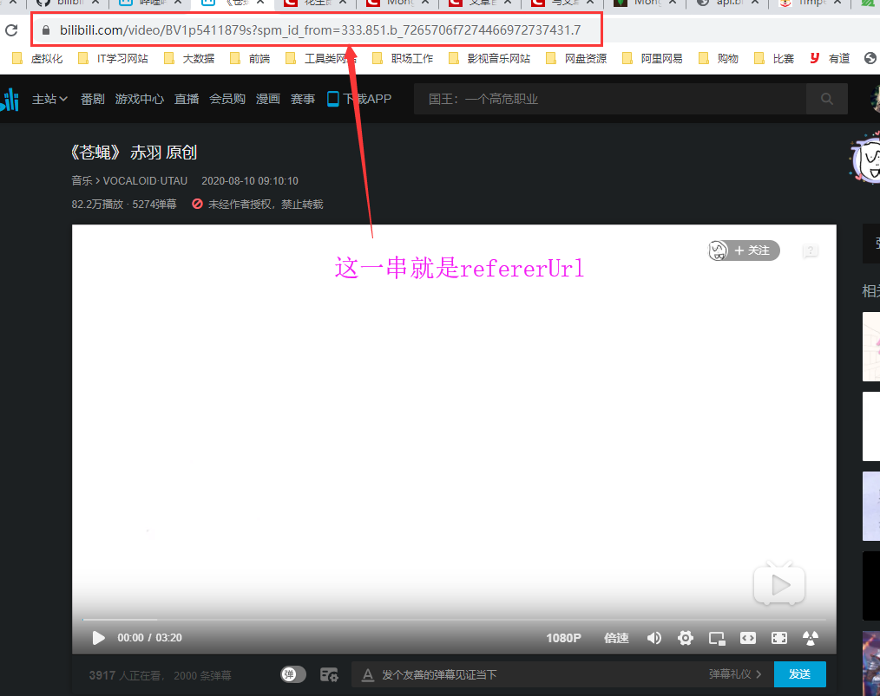Select the 直播 menu item
880x696 pixels.
coord(186,99)
